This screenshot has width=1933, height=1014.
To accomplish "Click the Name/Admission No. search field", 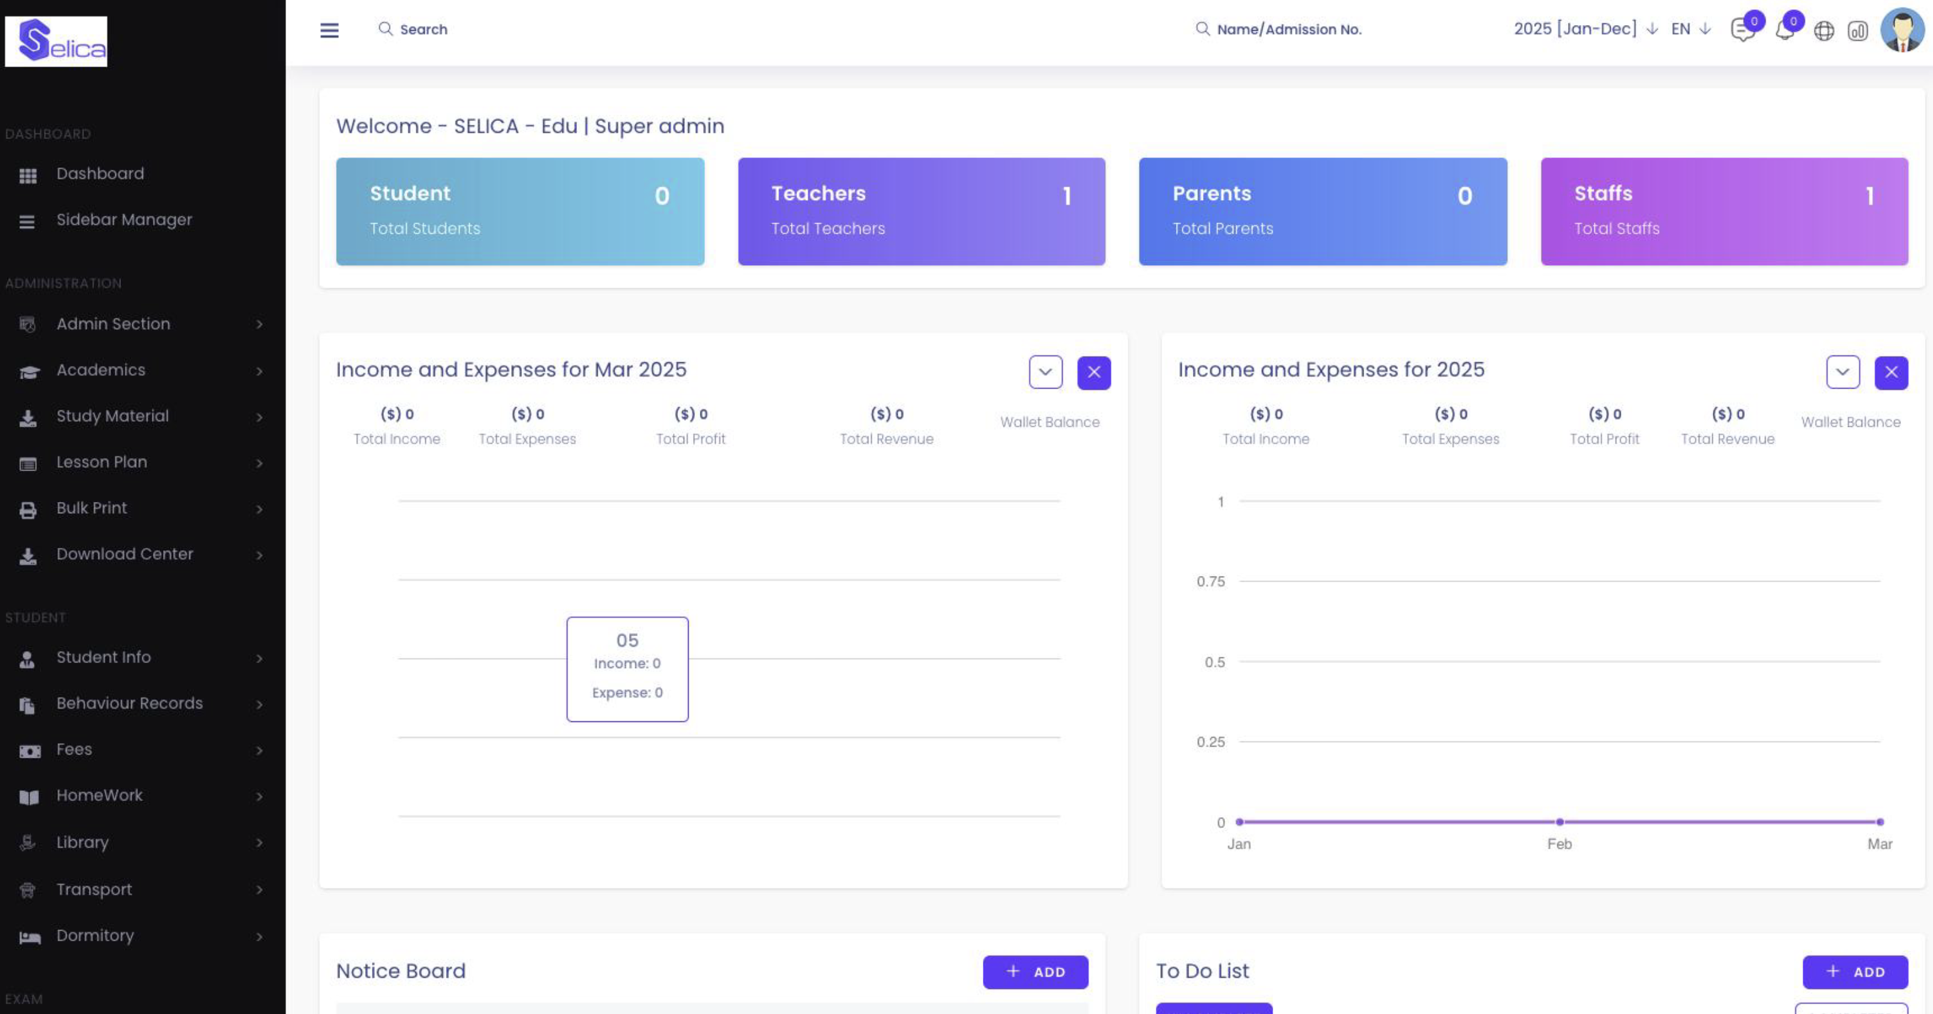I will [1288, 29].
